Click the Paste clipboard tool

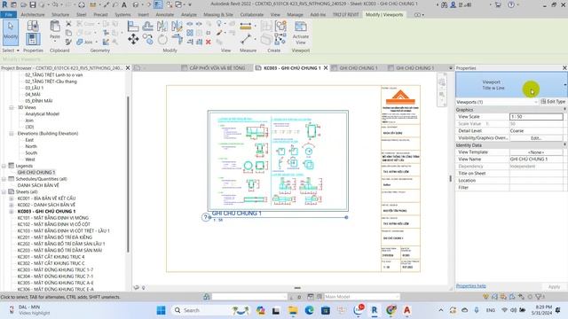point(55,29)
